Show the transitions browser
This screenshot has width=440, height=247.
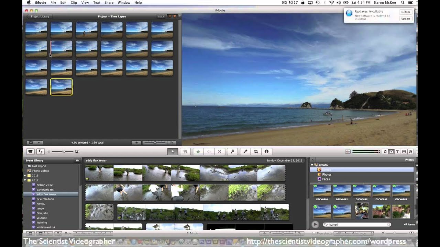(x=404, y=152)
